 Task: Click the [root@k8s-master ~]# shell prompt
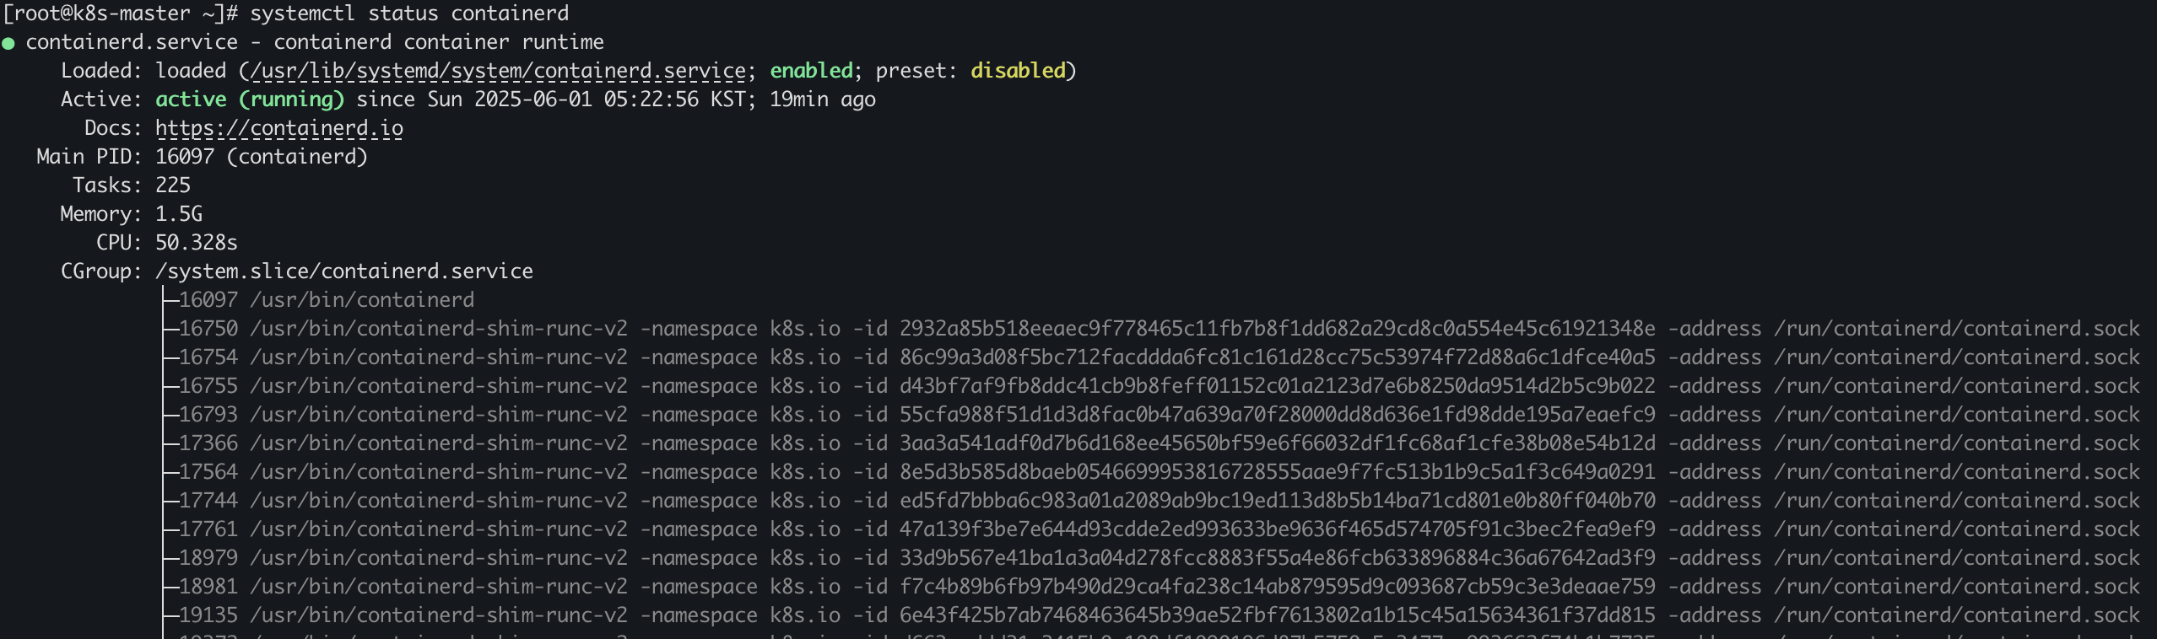click(x=120, y=13)
